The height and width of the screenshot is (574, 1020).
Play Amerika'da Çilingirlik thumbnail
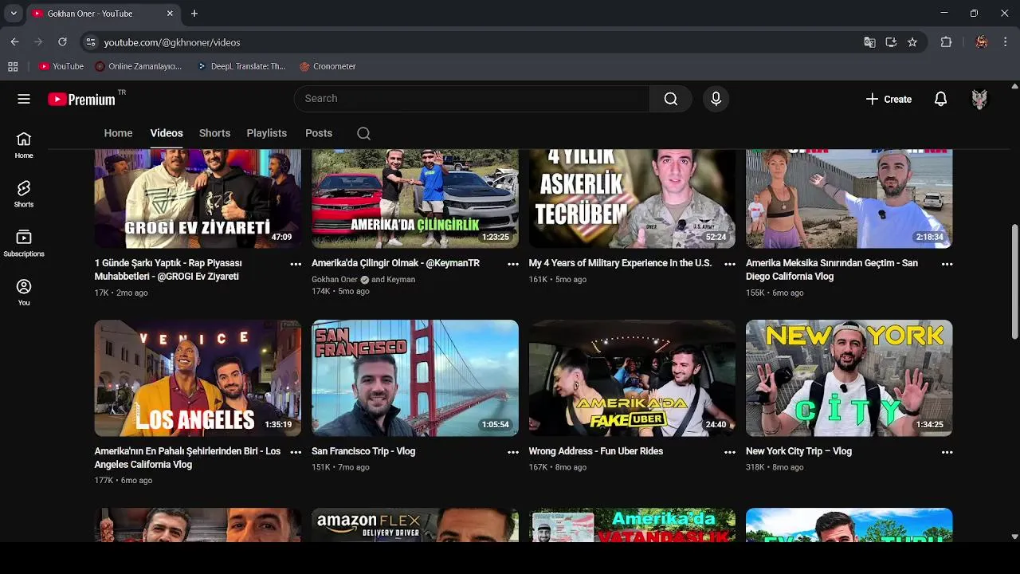point(415,199)
